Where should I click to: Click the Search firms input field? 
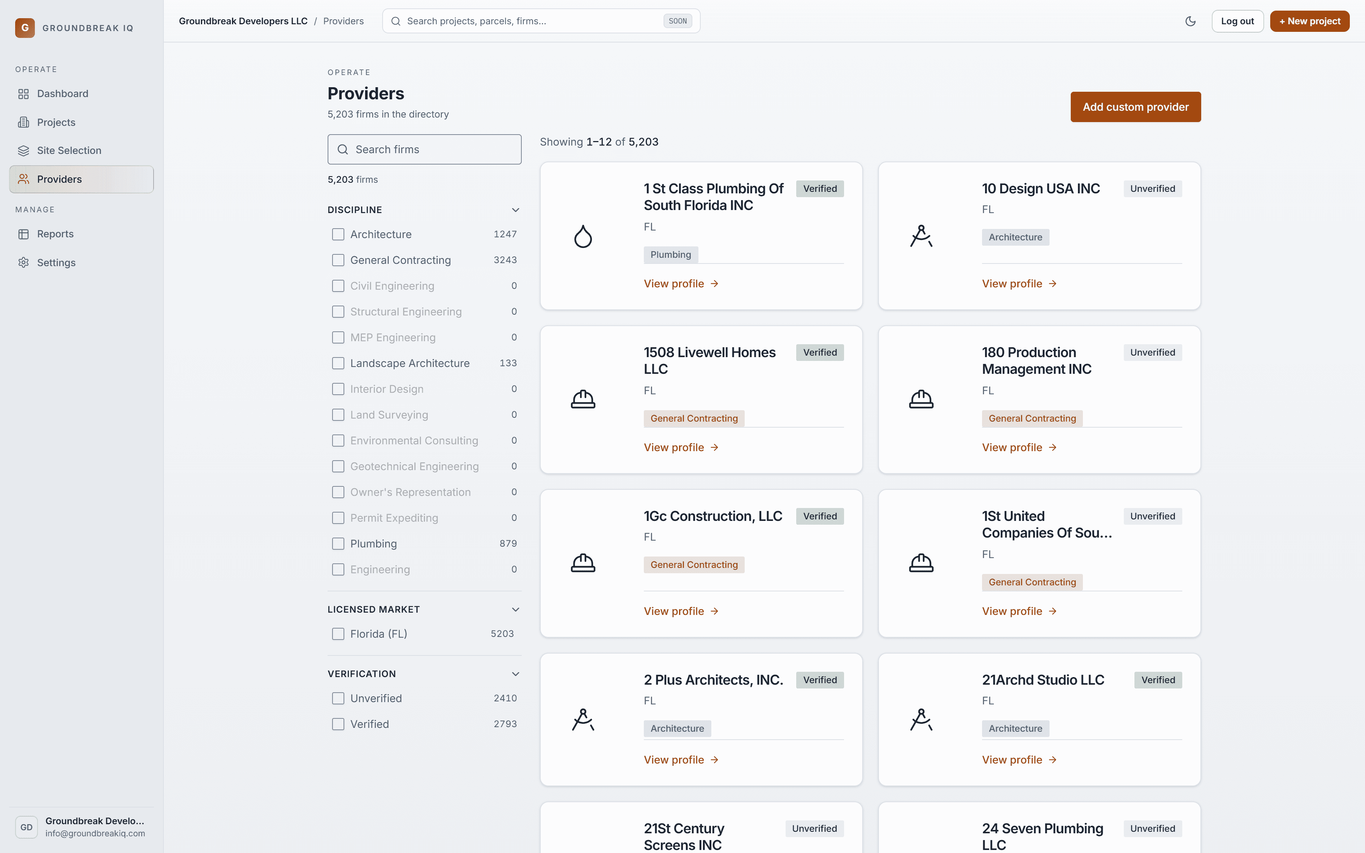(424, 149)
